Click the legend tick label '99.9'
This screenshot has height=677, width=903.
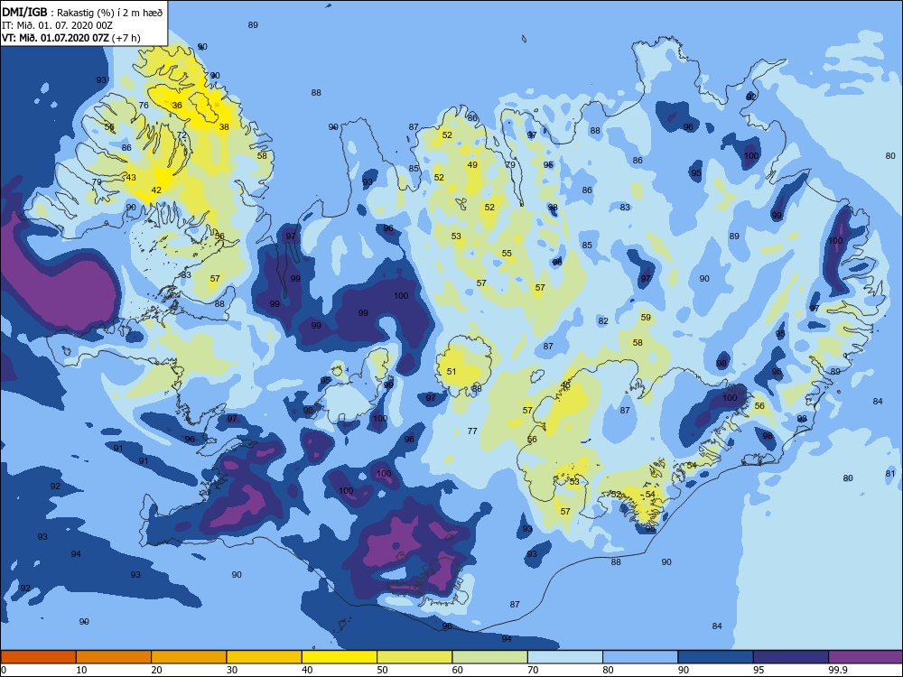[837, 670]
